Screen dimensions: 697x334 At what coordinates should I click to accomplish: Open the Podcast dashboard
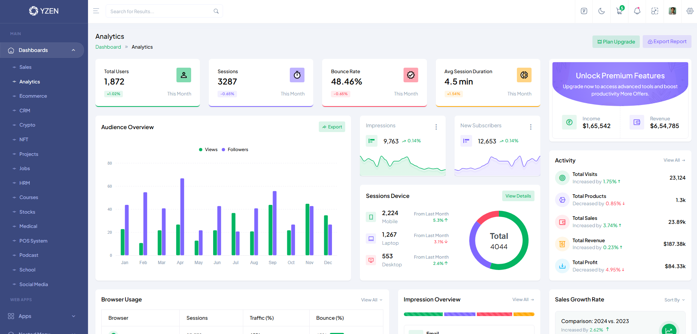(29, 255)
